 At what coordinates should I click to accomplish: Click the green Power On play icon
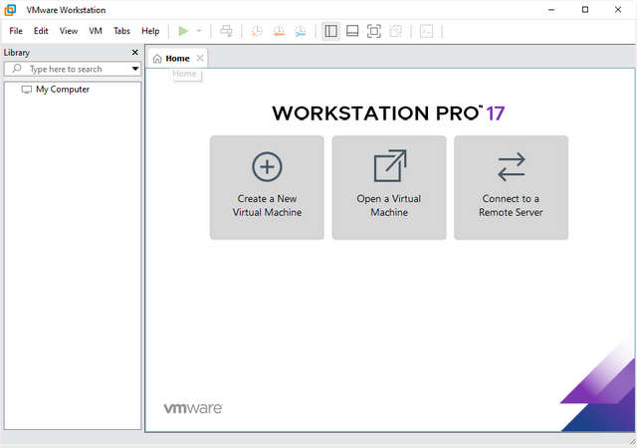183,31
